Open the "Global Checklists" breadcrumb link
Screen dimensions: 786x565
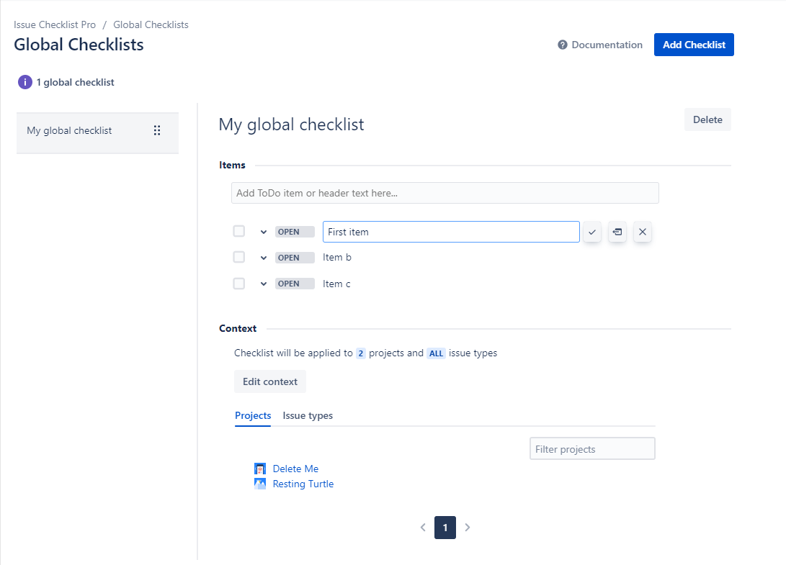click(151, 24)
